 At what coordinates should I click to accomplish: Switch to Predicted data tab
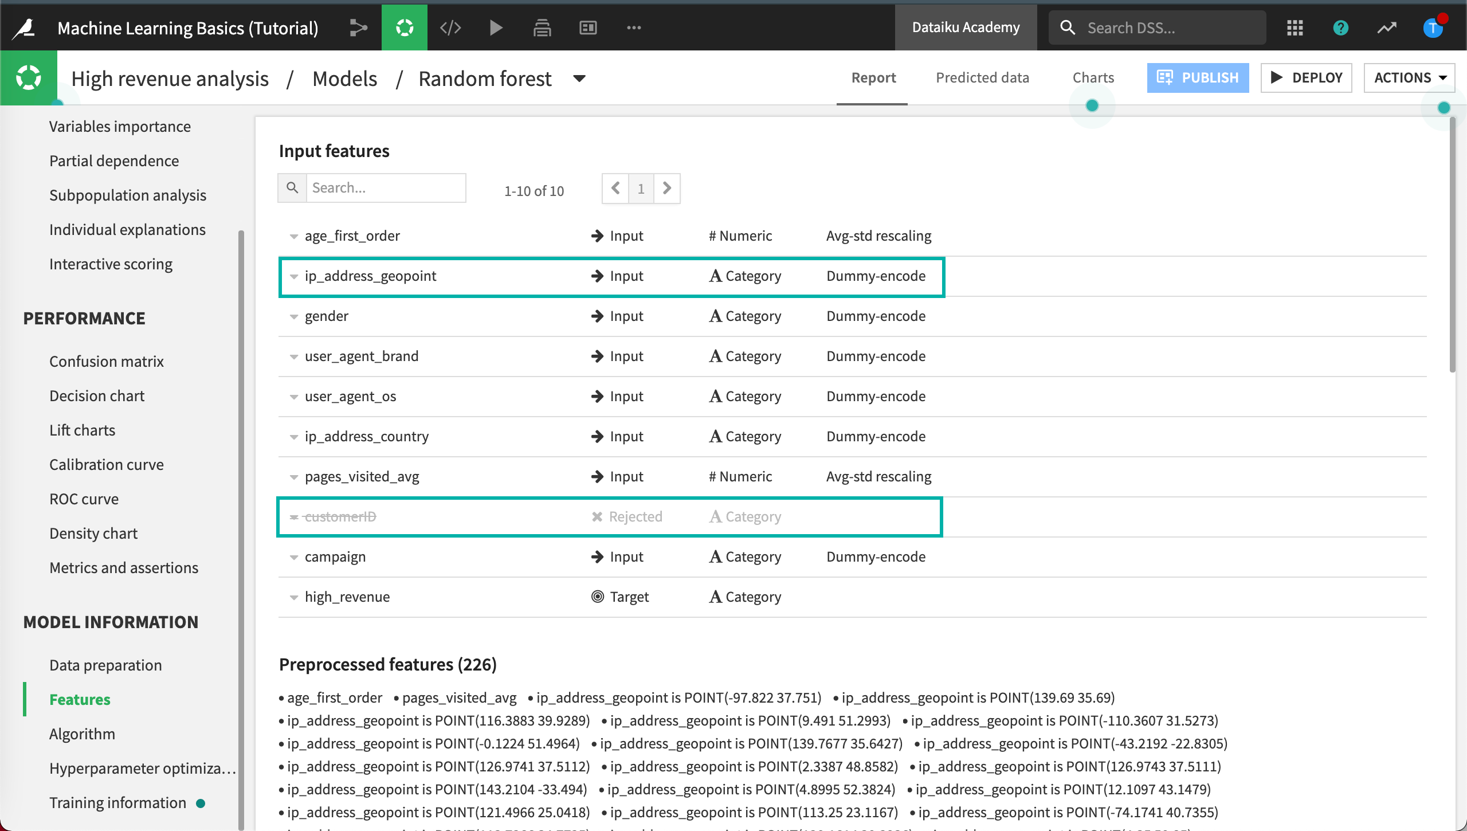pyautogui.click(x=982, y=77)
